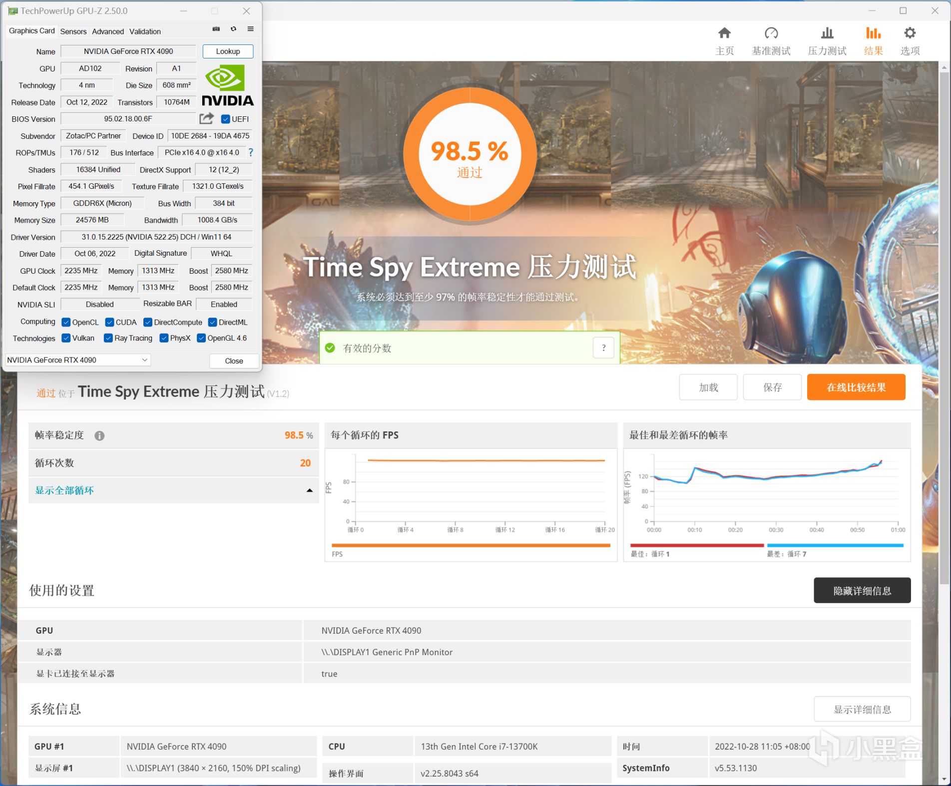Switch to the Validation tab
The width and height of the screenshot is (951, 786).
tap(145, 31)
